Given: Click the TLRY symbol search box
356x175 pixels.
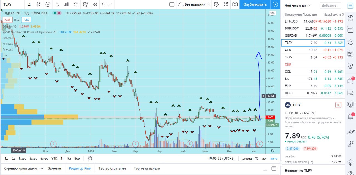Looking at the screenshot, I should pos(13,4).
